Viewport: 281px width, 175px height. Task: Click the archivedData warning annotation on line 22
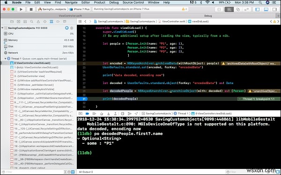[251, 63]
